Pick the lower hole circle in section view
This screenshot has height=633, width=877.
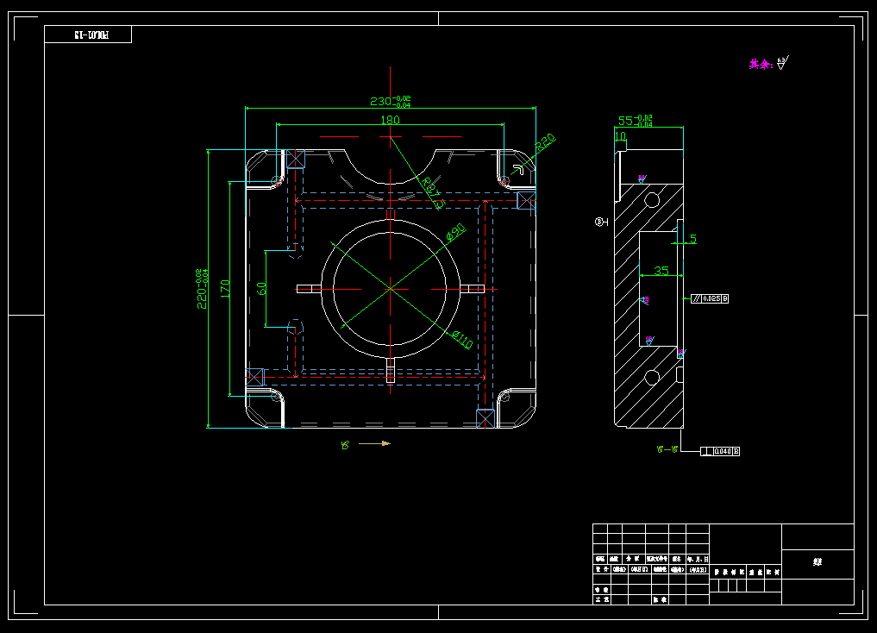652,378
